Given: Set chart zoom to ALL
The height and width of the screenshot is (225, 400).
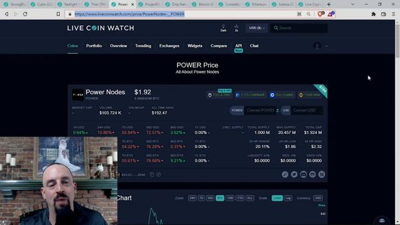Looking at the screenshot, I should (x=250, y=198).
